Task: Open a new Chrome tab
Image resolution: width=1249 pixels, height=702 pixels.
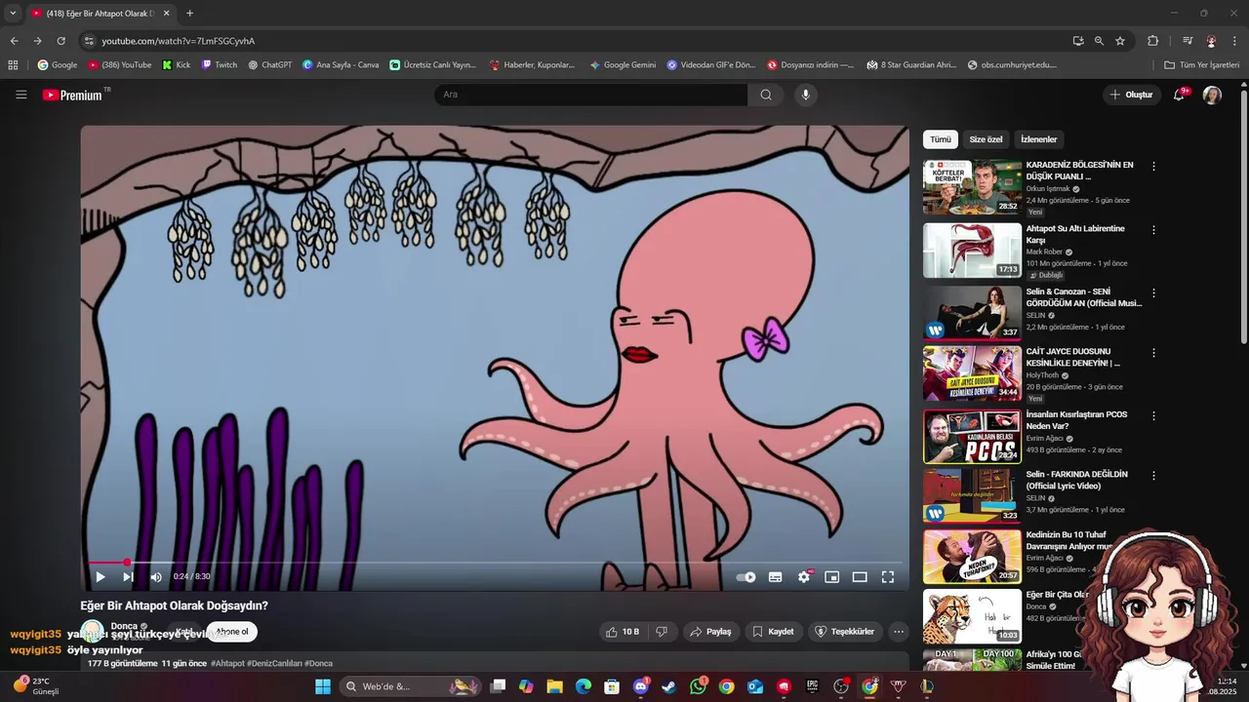Action: point(189,14)
